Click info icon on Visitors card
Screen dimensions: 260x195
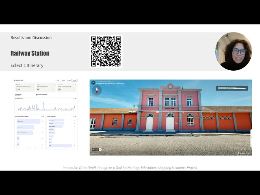(54, 85)
